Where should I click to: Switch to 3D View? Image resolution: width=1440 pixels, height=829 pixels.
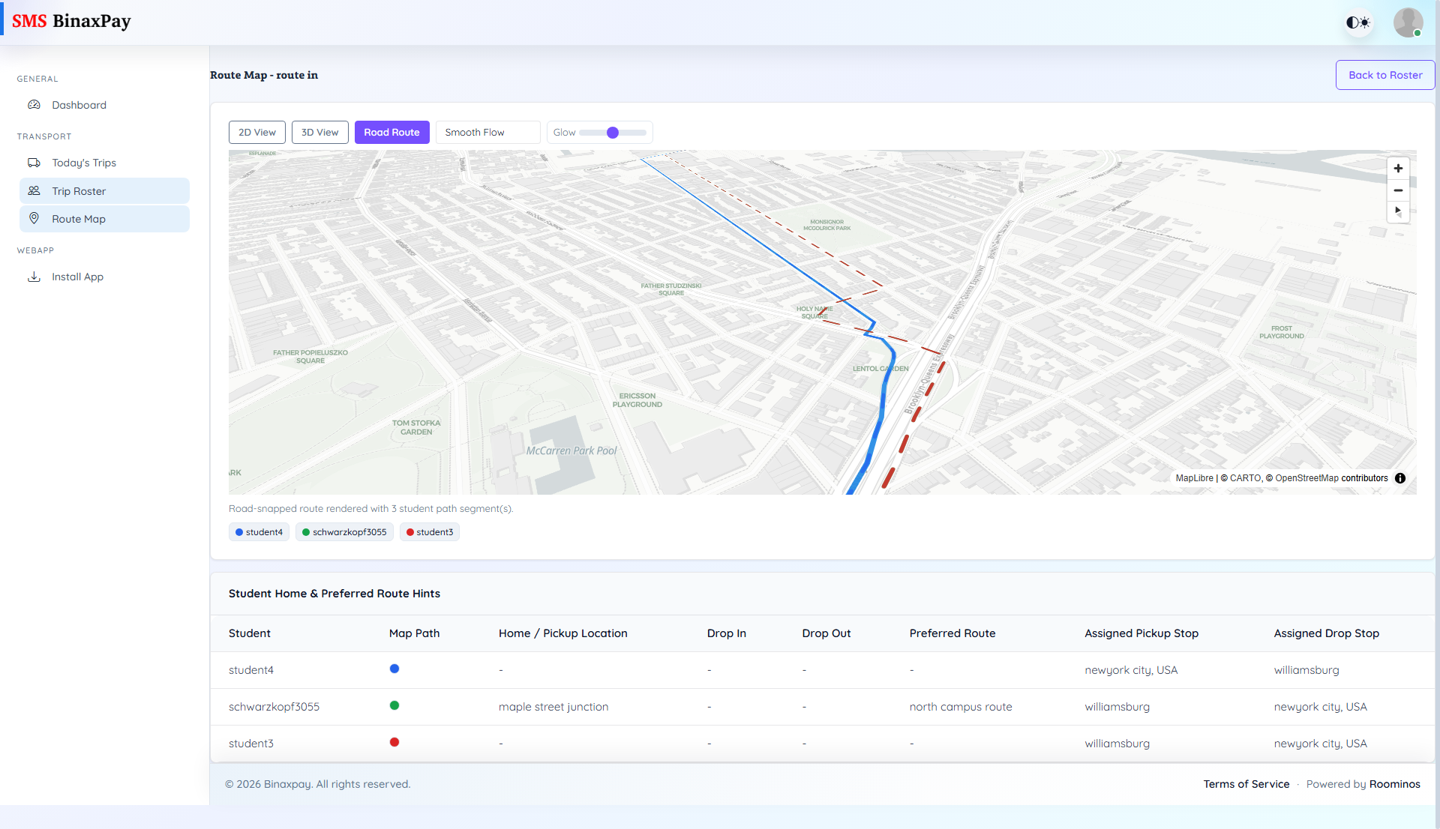[x=319, y=132]
